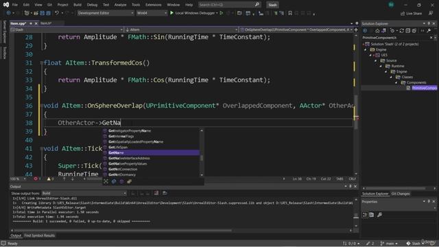Click Property Pages wrench in Properties panel
439x247 pixels.
pyautogui.click(x=379, y=215)
